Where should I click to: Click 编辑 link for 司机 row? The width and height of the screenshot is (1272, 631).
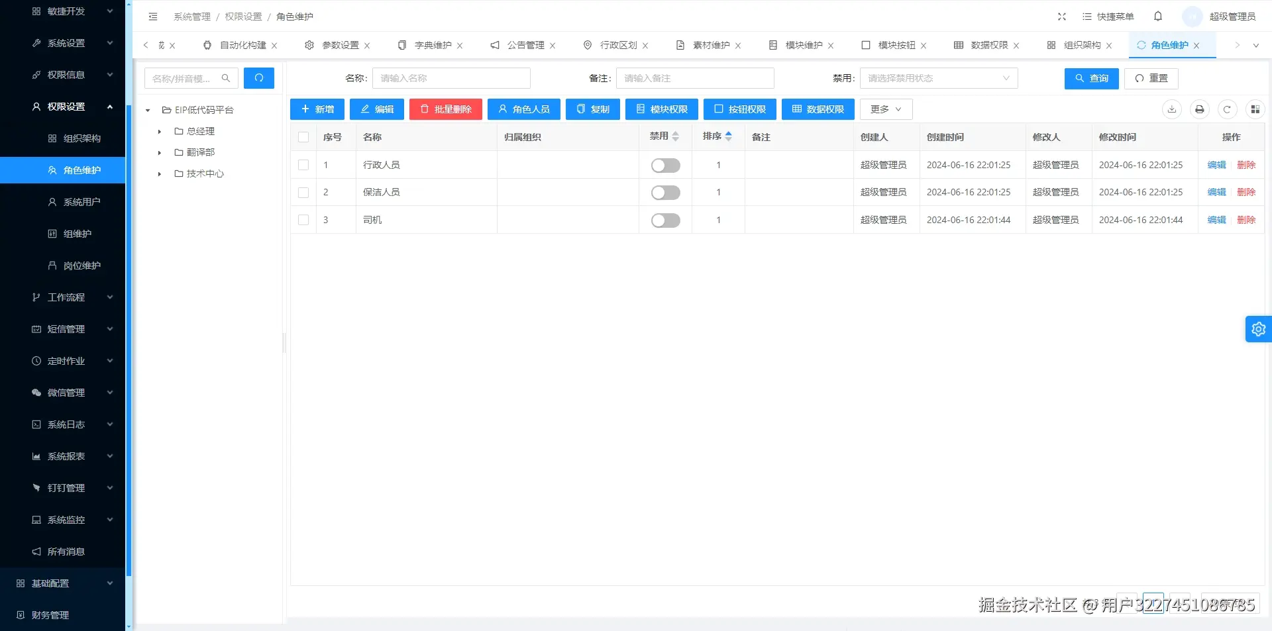coord(1216,220)
